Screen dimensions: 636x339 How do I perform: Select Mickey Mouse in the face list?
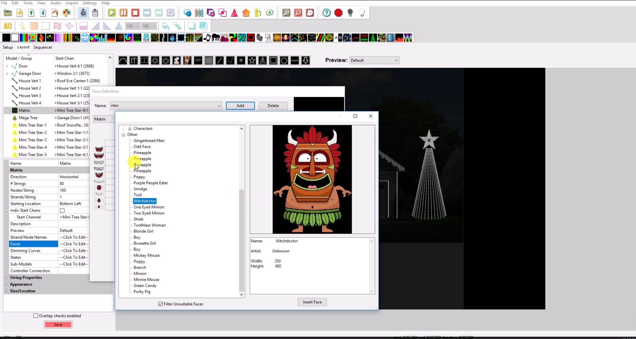pos(146,255)
